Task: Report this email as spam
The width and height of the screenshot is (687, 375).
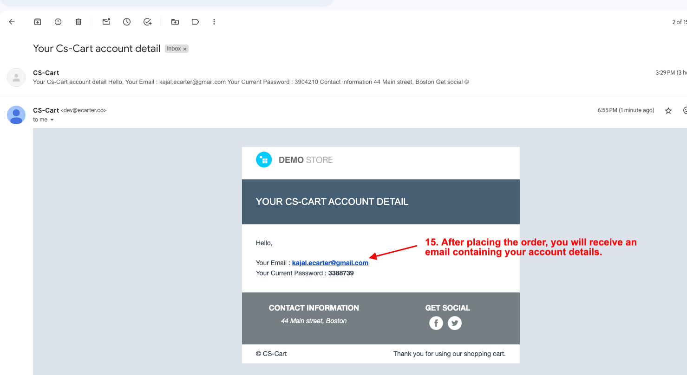Action: tap(58, 22)
